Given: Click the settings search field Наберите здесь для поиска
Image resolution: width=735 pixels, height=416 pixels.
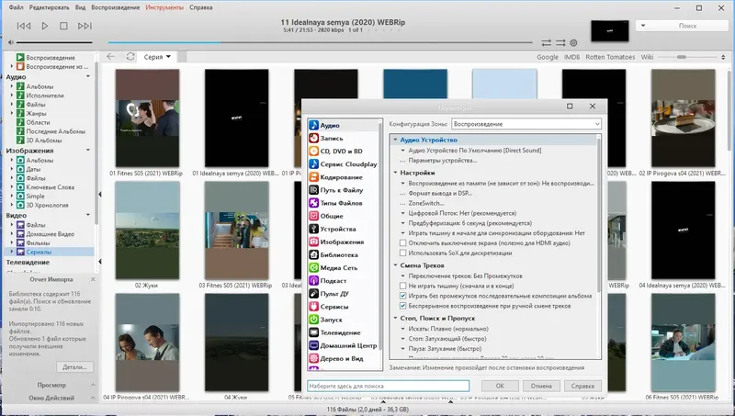Looking at the screenshot, I should (388, 386).
